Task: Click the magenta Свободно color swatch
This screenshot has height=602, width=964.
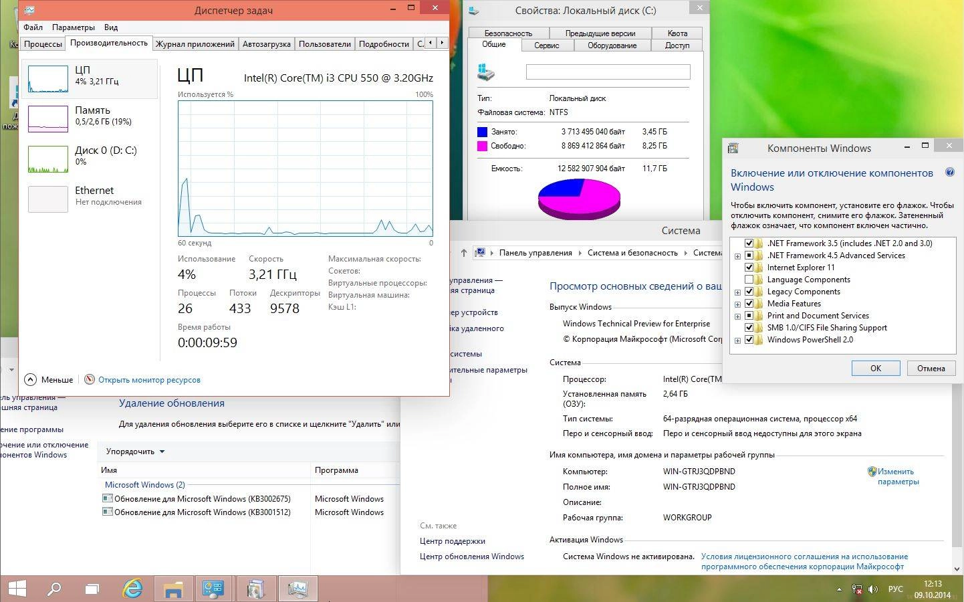Action: pos(482,146)
